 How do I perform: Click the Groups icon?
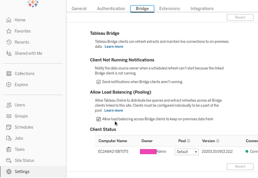coord(9,116)
